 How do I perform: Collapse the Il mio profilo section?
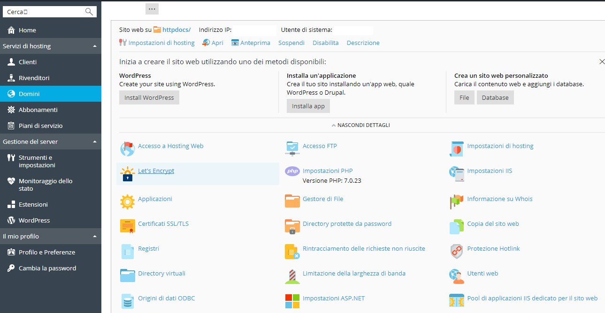[95, 236]
